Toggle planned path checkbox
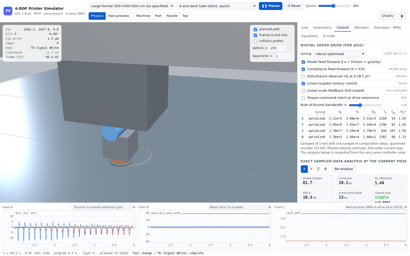 pyautogui.click(x=255, y=29)
